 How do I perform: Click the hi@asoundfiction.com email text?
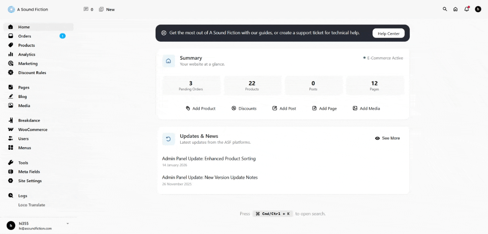(35, 229)
